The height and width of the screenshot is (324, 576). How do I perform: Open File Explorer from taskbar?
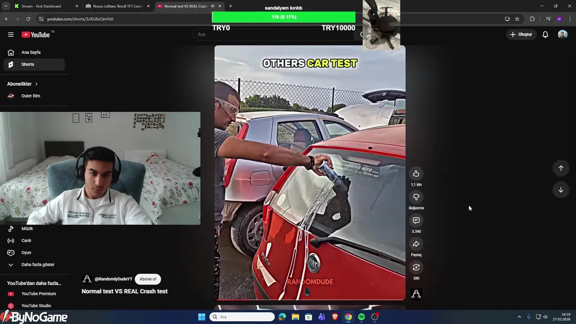click(x=295, y=317)
